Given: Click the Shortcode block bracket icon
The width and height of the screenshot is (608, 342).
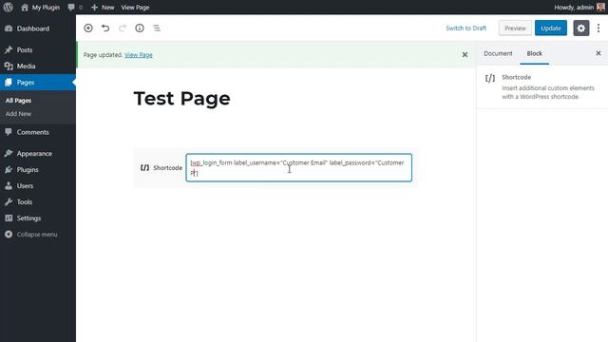Looking at the screenshot, I should click(144, 168).
